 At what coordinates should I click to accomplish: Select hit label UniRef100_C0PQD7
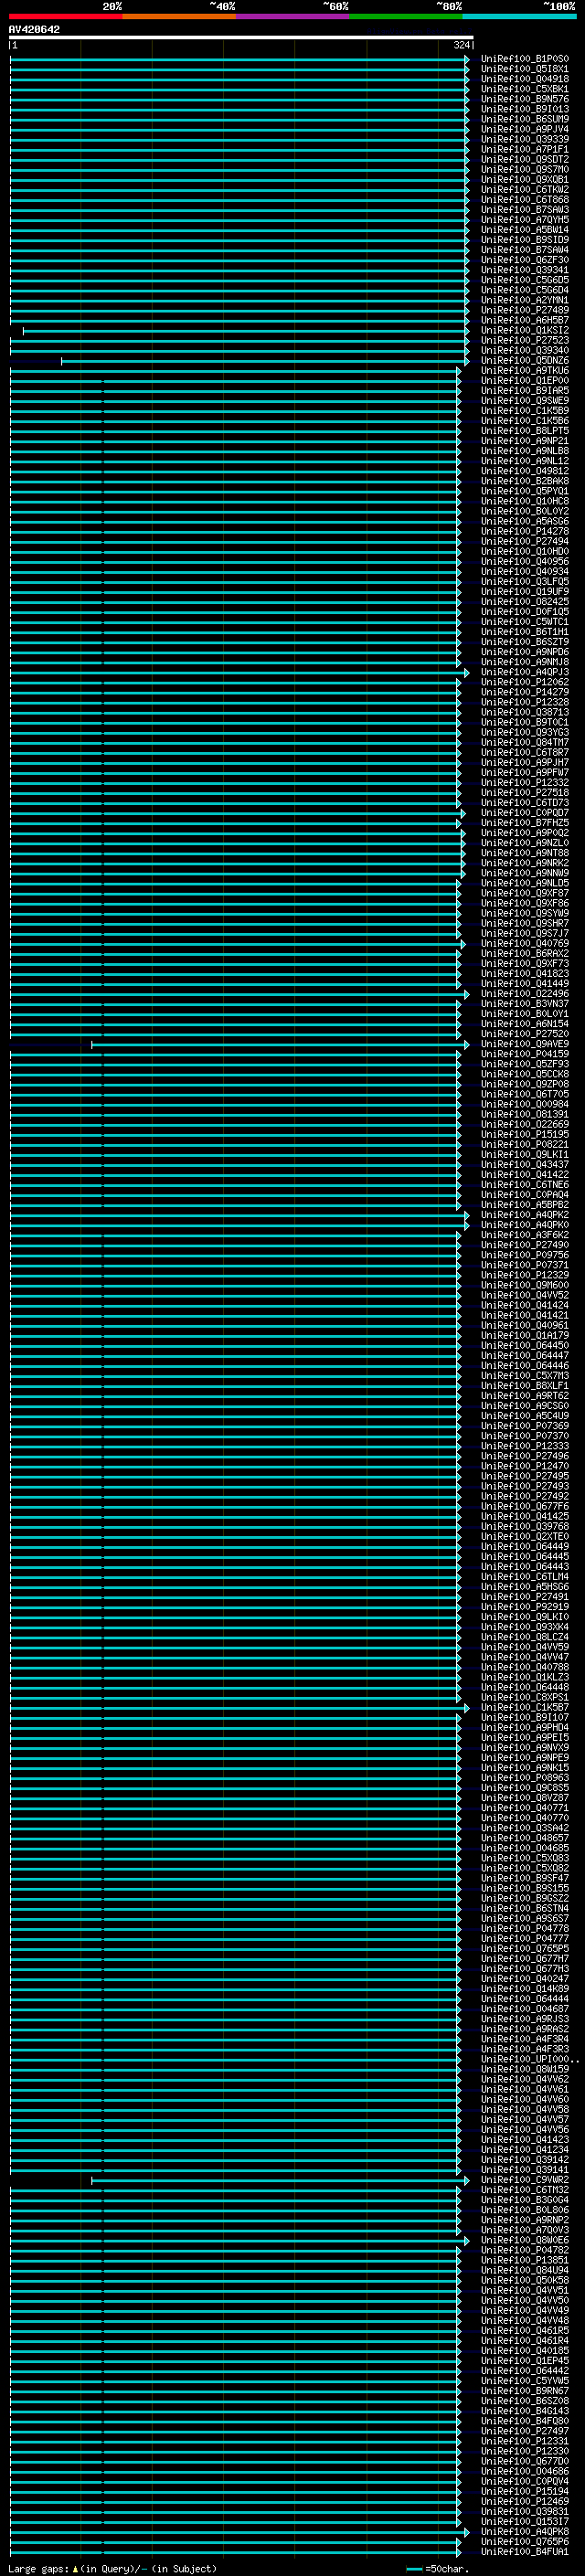pos(524,813)
